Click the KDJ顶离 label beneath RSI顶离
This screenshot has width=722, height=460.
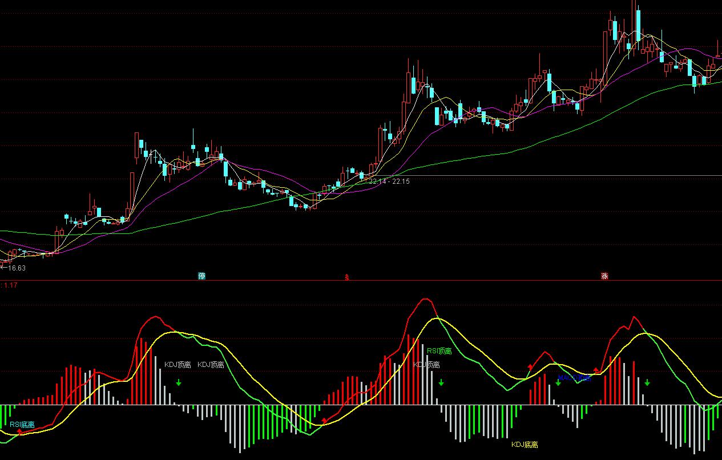[426, 364]
